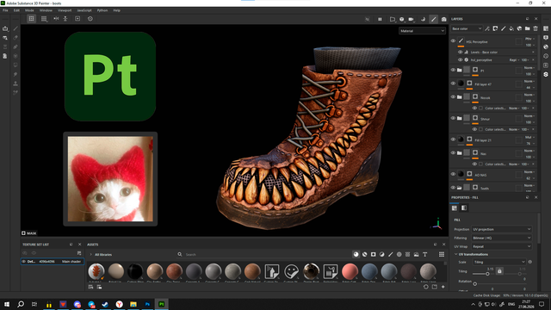This screenshot has width=551, height=310.
Task: Add an effect using the wand icon
Action: click(x=487, y=28)
